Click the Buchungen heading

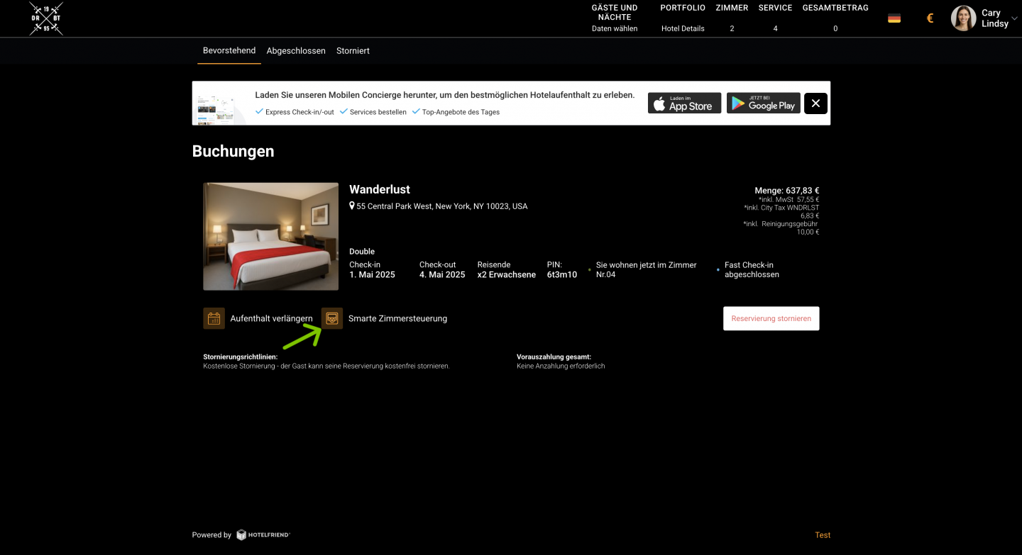(233, 151)
